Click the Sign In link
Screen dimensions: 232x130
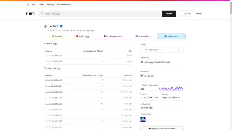coord(199,13)
